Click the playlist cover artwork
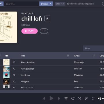This screenshot has height=104, width=104. [x=8, y=27]
